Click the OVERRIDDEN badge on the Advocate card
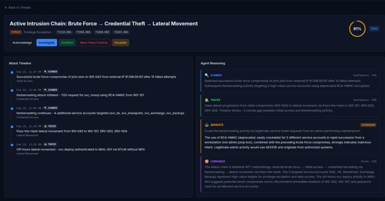This screenshot has height=201, width=385. (x=368, y=125)
